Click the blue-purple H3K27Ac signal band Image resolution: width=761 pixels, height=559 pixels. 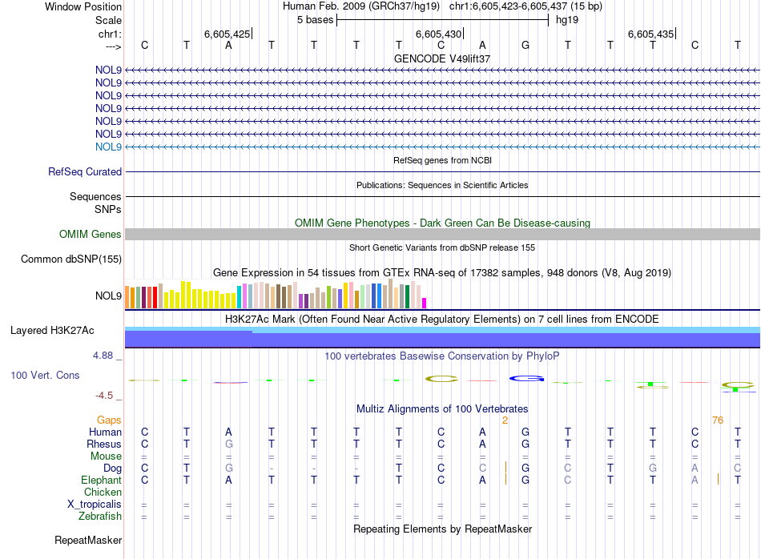coord(442,338)
